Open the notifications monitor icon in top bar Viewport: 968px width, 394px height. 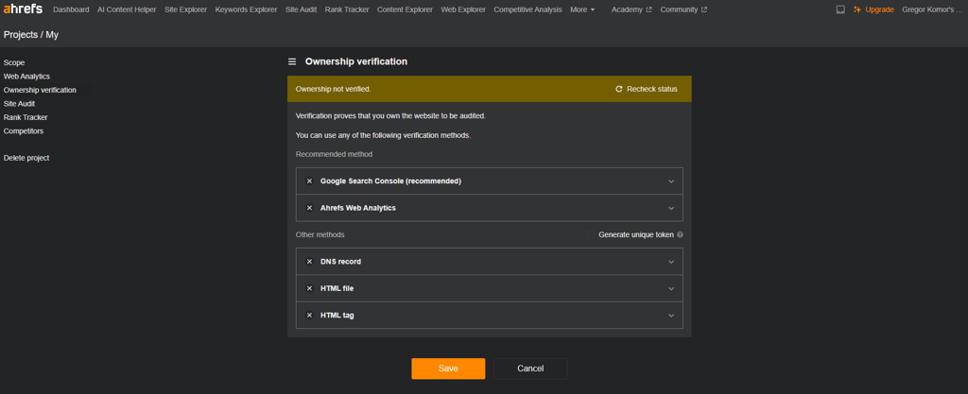coord(840,9)
